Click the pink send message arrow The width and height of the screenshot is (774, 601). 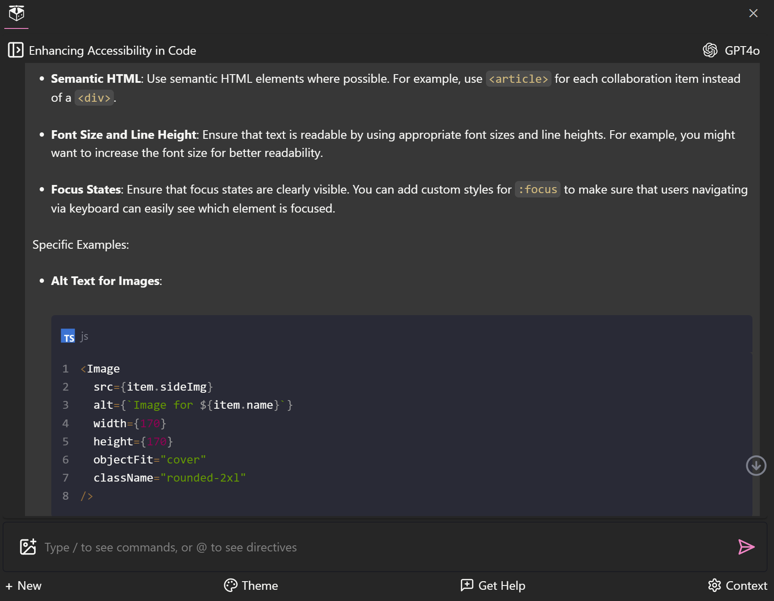coord(747,547)
